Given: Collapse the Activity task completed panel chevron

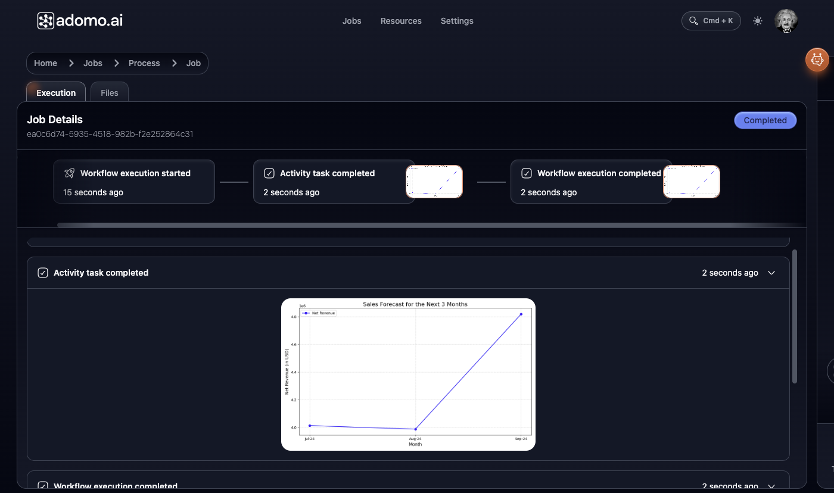Looking at the screenshot, I should pos(771,272).
